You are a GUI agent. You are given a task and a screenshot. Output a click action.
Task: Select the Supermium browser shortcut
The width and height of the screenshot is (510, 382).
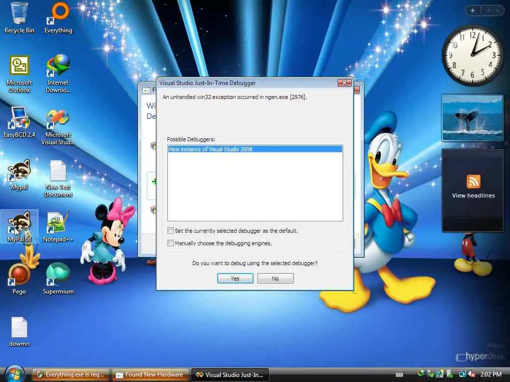pos(58,279)
